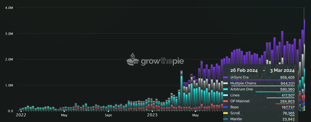
Task: Click the 4.0M y-axis label
Action: [9, 7]
